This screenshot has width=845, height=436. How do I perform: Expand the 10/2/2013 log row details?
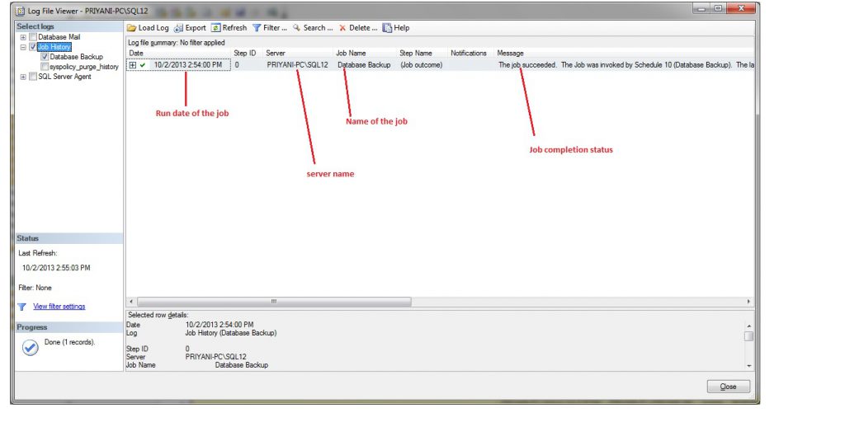pos(132,65)
